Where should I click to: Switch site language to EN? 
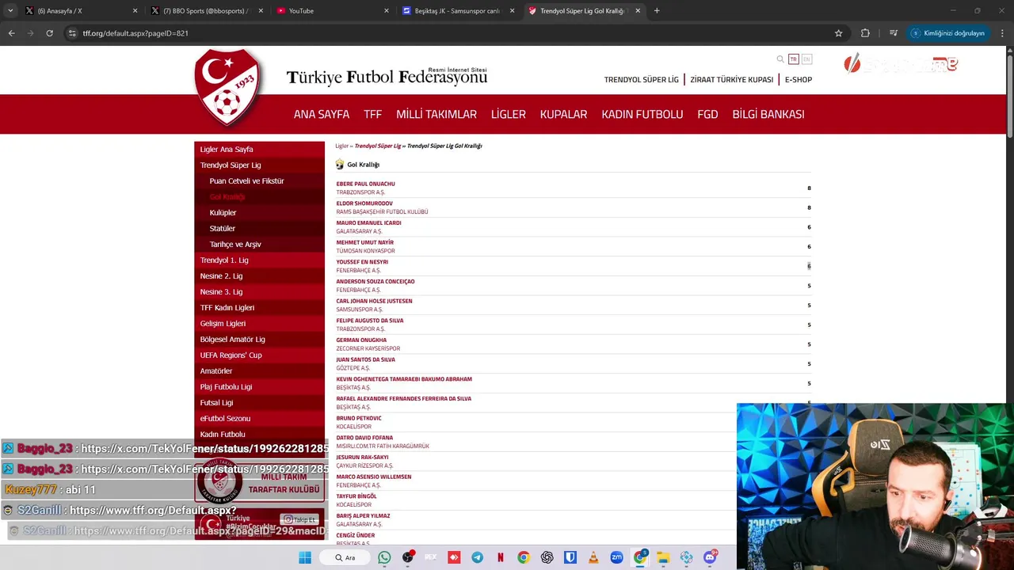tap(806, 59)
